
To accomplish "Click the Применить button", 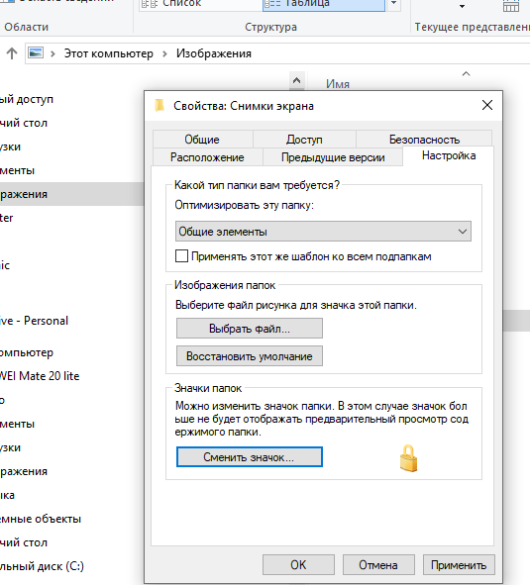I will (x=459, y=565).
